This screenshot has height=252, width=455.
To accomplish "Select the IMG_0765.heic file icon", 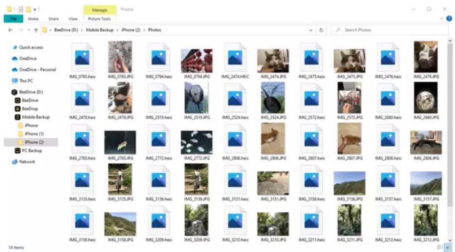I will pos(82,57).
